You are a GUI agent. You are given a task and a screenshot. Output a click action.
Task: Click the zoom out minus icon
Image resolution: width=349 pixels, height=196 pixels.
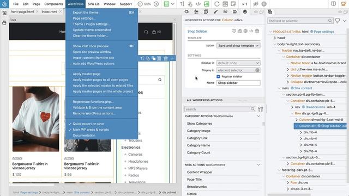140,4
